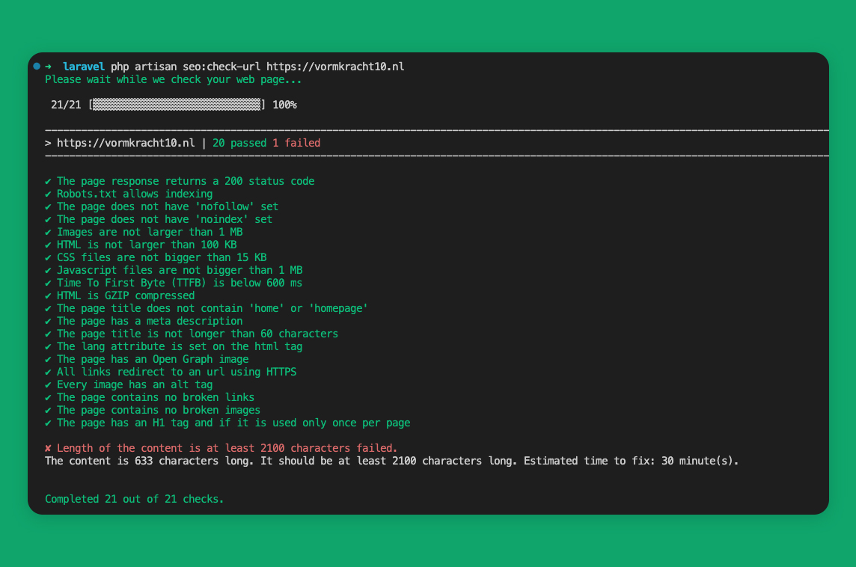Click 'The page contains no broken links'
This screenshot has height=567, width=856.
156,398
